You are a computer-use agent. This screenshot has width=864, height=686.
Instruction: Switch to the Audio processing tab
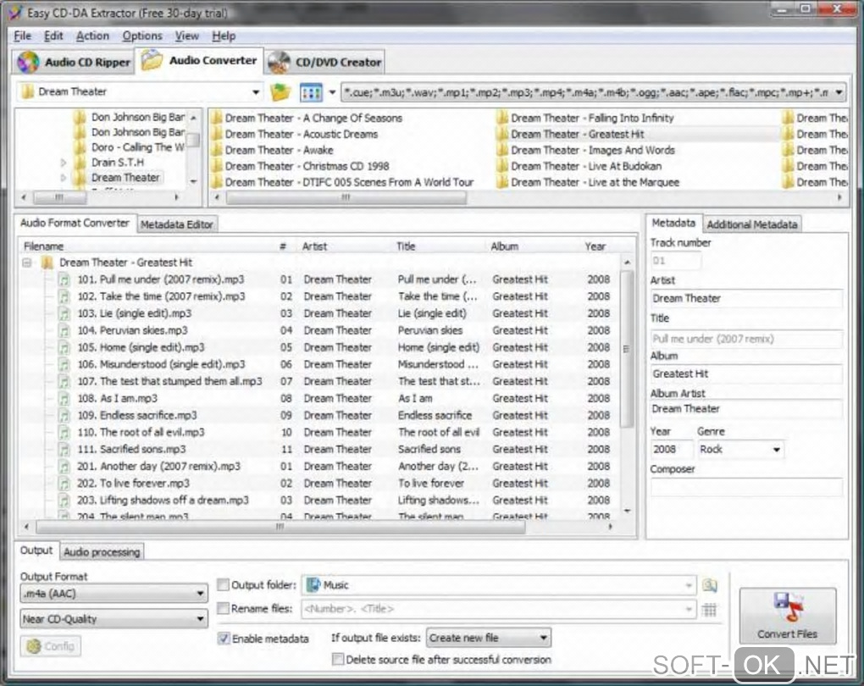102,552
